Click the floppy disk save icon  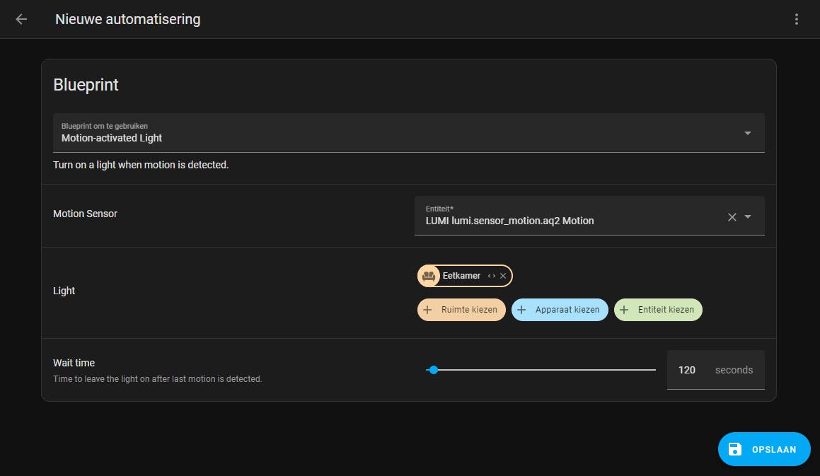(735, 449)
